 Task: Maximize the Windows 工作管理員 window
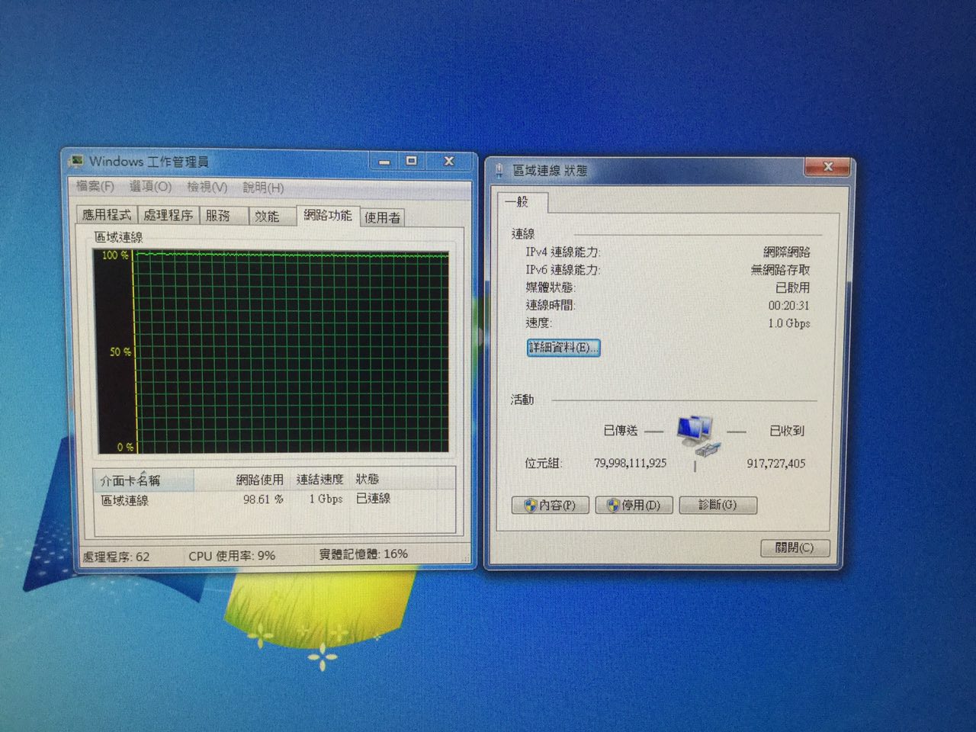tap(412, 161)
